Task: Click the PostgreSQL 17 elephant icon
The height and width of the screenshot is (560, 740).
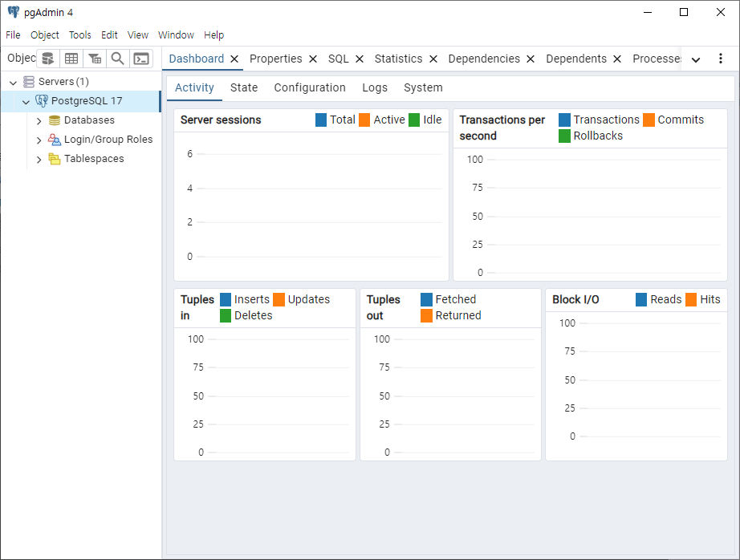Action: (x=42, y=101)
